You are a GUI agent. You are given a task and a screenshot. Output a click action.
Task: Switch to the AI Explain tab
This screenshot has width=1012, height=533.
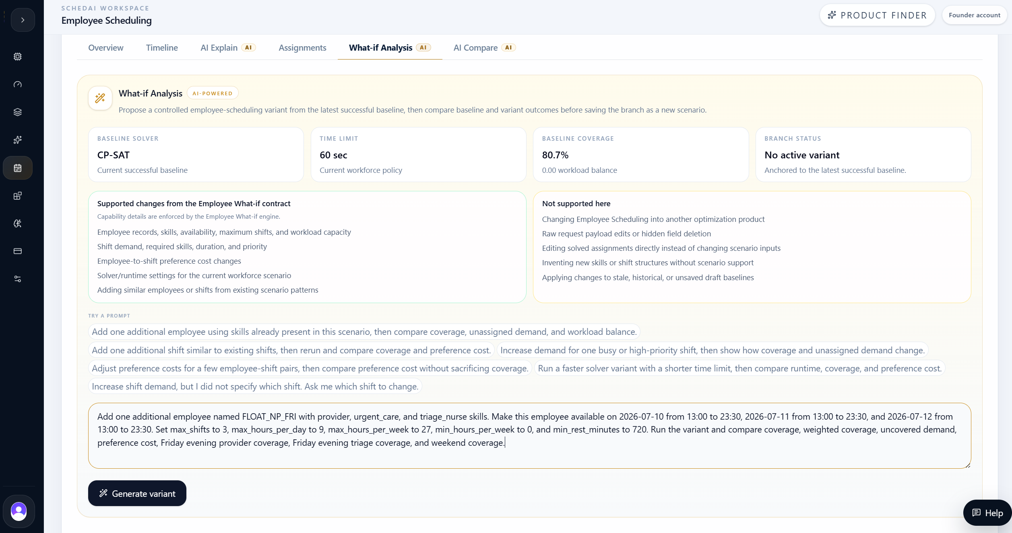click(228, 48)
